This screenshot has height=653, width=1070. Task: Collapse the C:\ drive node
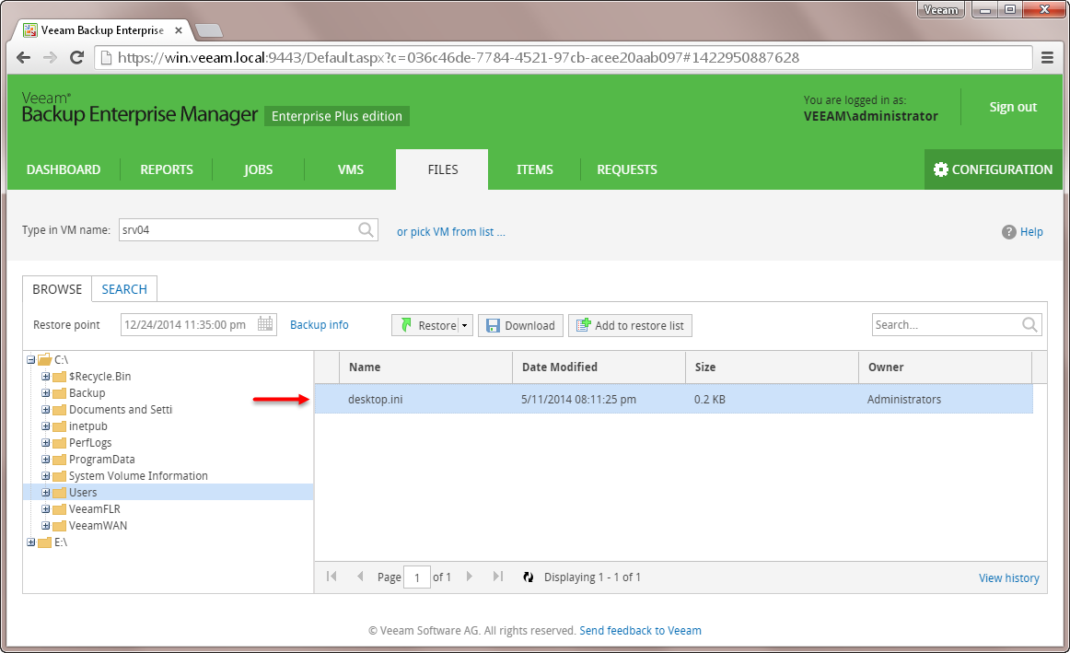click(31, 360)
